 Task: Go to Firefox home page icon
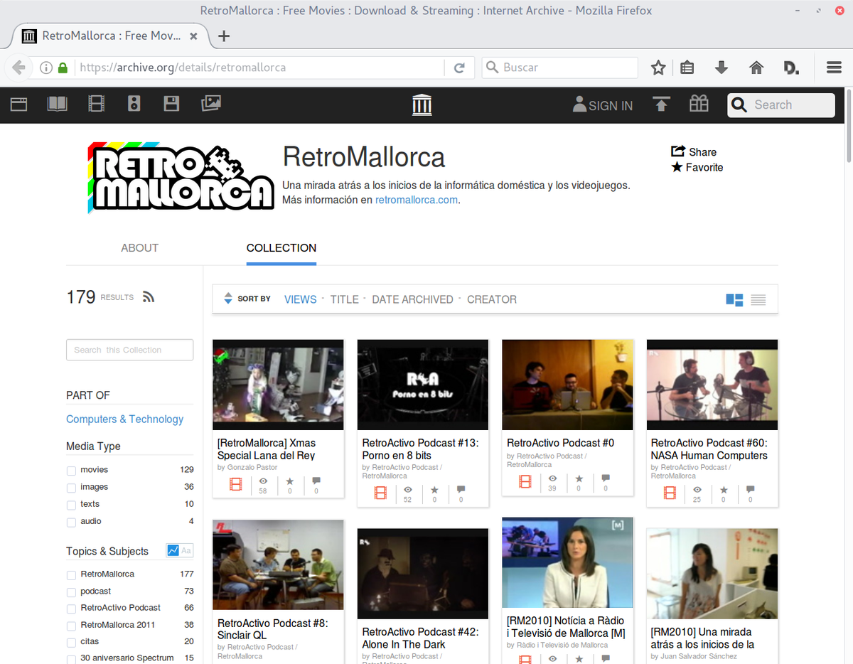(756, 68)
